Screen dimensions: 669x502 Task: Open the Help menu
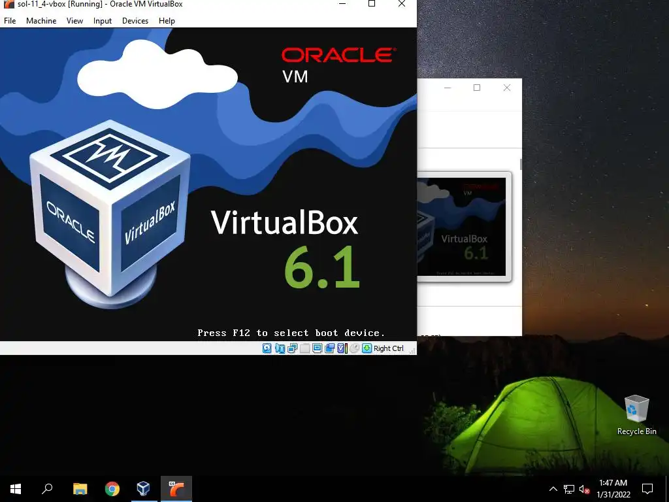pyautogui.click(x=167, y=20)
